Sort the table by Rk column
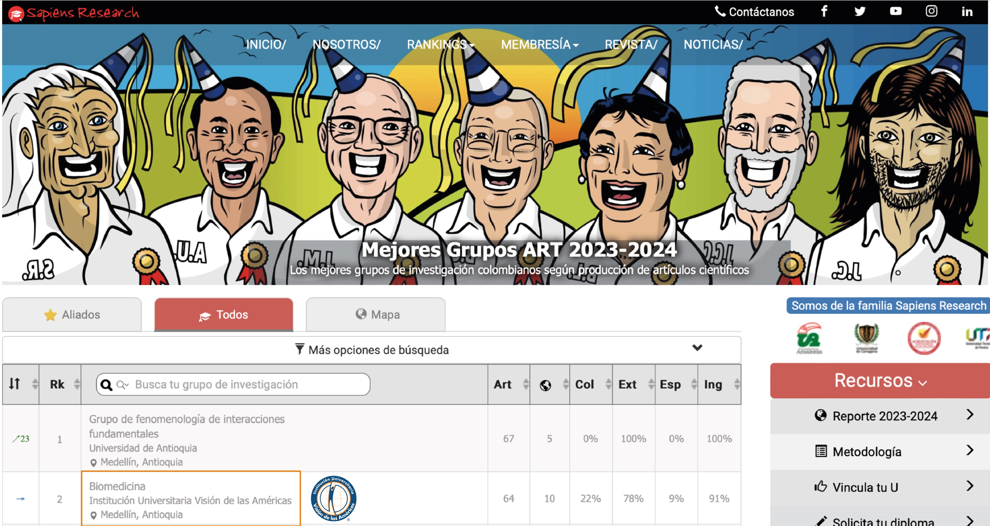Viewport: 990px width, 526px height. pos(60,384)
